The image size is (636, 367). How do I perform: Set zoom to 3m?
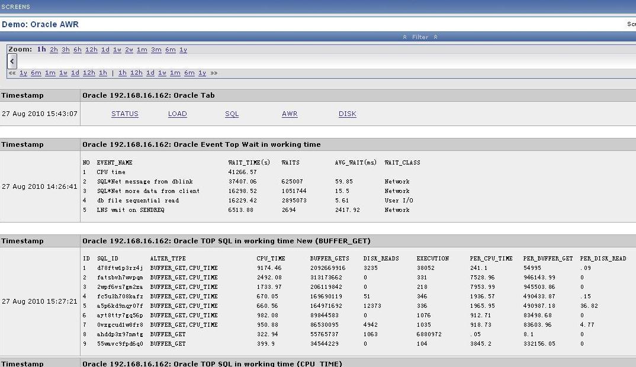[156, 50]
